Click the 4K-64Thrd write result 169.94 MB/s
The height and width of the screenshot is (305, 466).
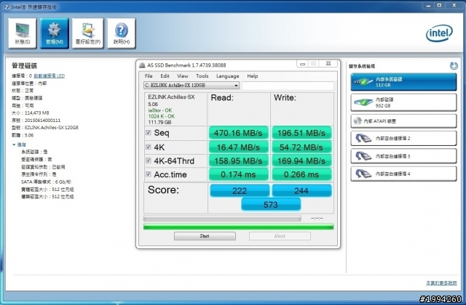(301, 160)
